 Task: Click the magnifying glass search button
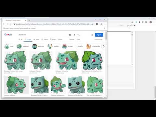(79, 35)
